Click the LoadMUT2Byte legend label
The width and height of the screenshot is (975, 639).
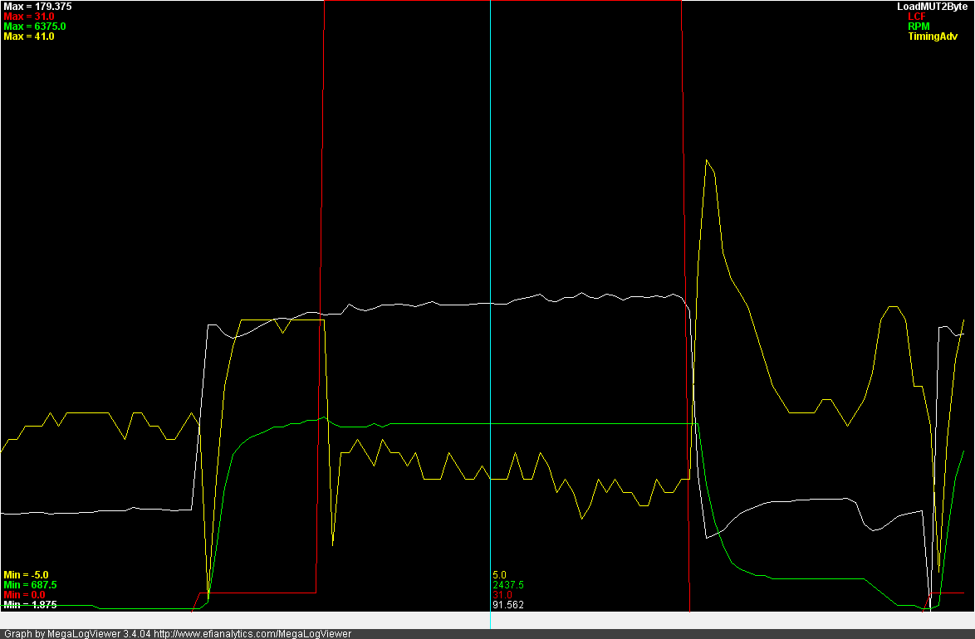(932, 7)
